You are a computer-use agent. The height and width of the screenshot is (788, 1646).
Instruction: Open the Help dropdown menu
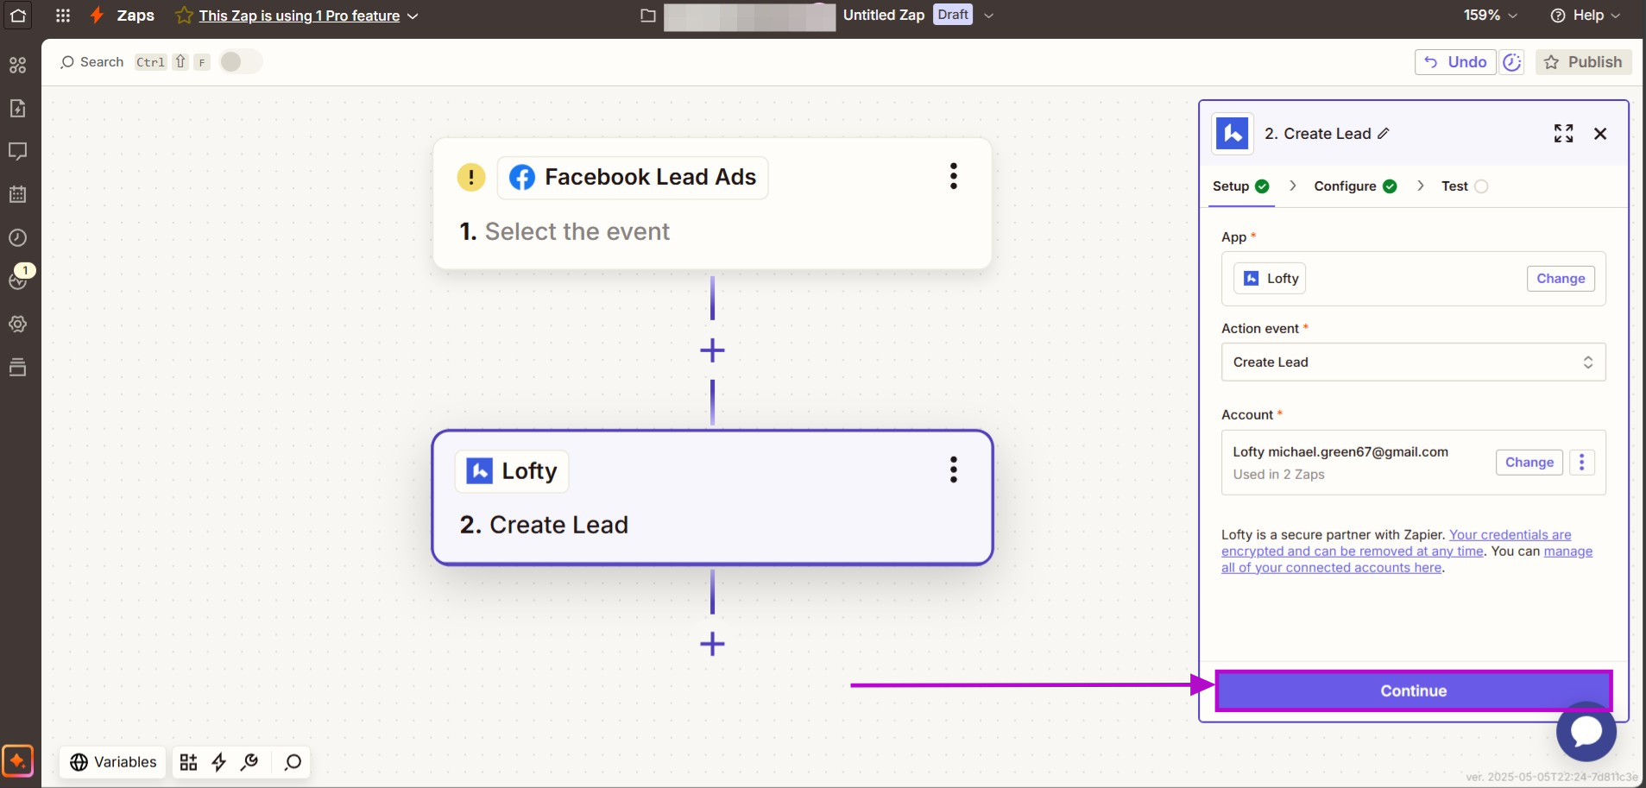point(1586,16)
